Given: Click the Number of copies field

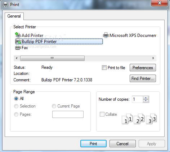Looking at the screenshot, I should 138,99.
